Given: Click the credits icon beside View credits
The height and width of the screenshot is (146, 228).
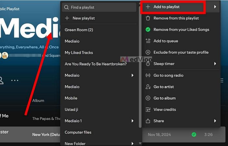Looking at the screenshot, I should pyautogui.click(x=148, y=109).
